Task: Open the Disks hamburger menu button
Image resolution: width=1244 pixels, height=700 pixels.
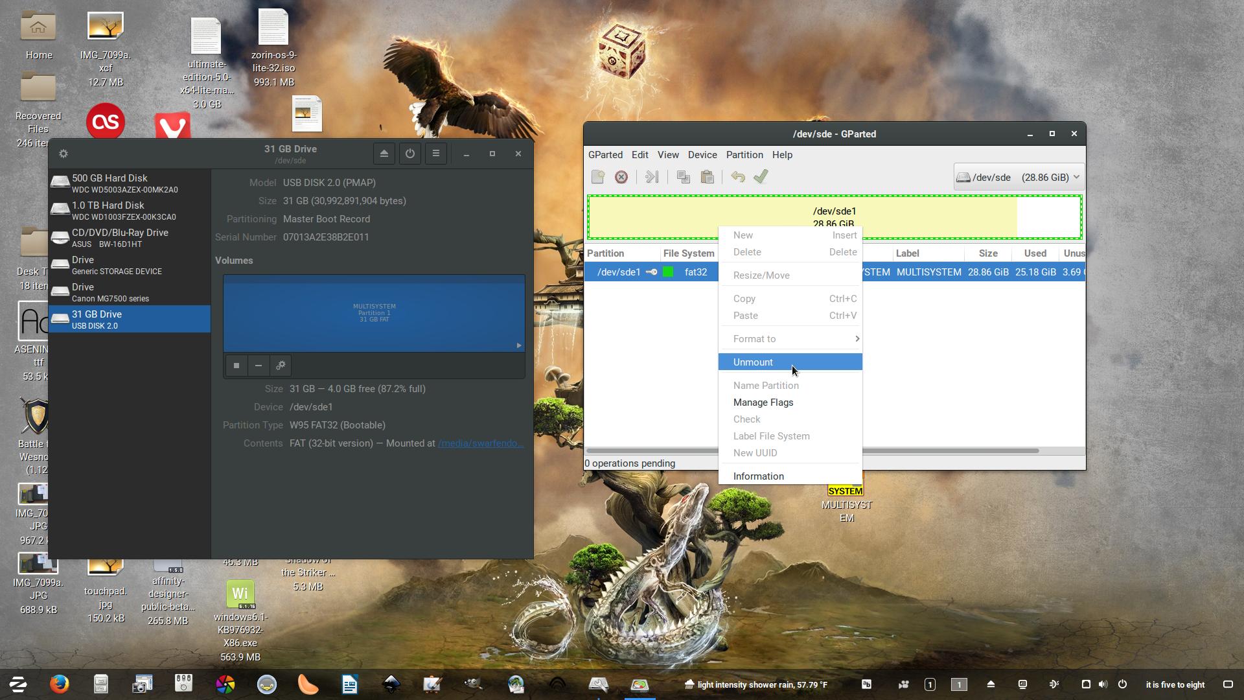Action: click(435, 154)
